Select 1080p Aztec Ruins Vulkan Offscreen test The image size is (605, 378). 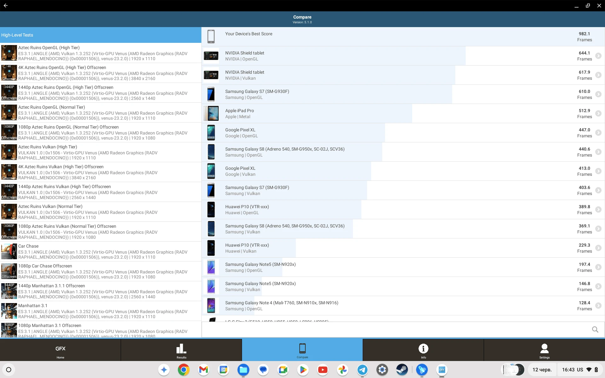pos(101,232)
